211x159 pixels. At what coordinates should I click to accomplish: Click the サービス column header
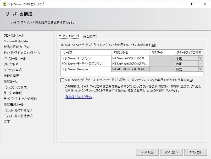86,52
